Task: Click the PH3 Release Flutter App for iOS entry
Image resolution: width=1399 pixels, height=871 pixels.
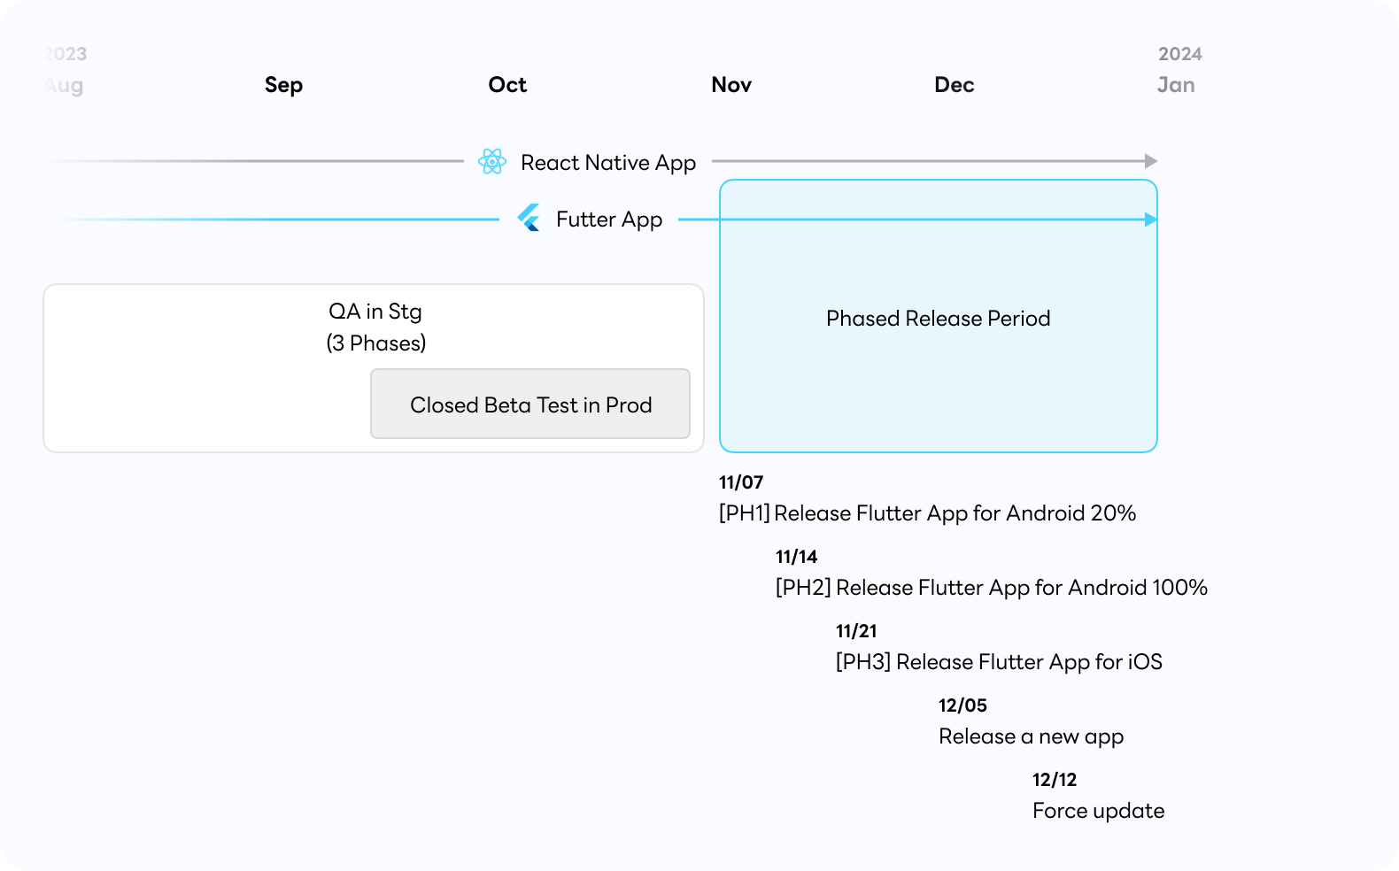Action: coord(999,647)
